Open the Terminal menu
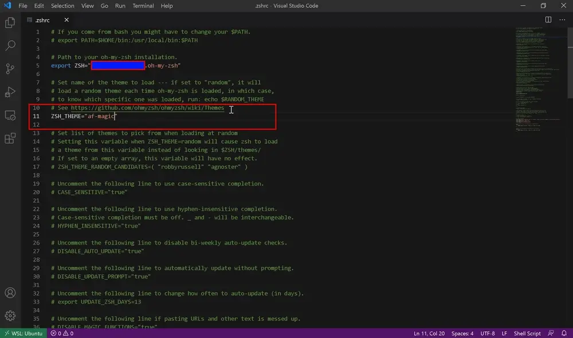 pos(143,6)
